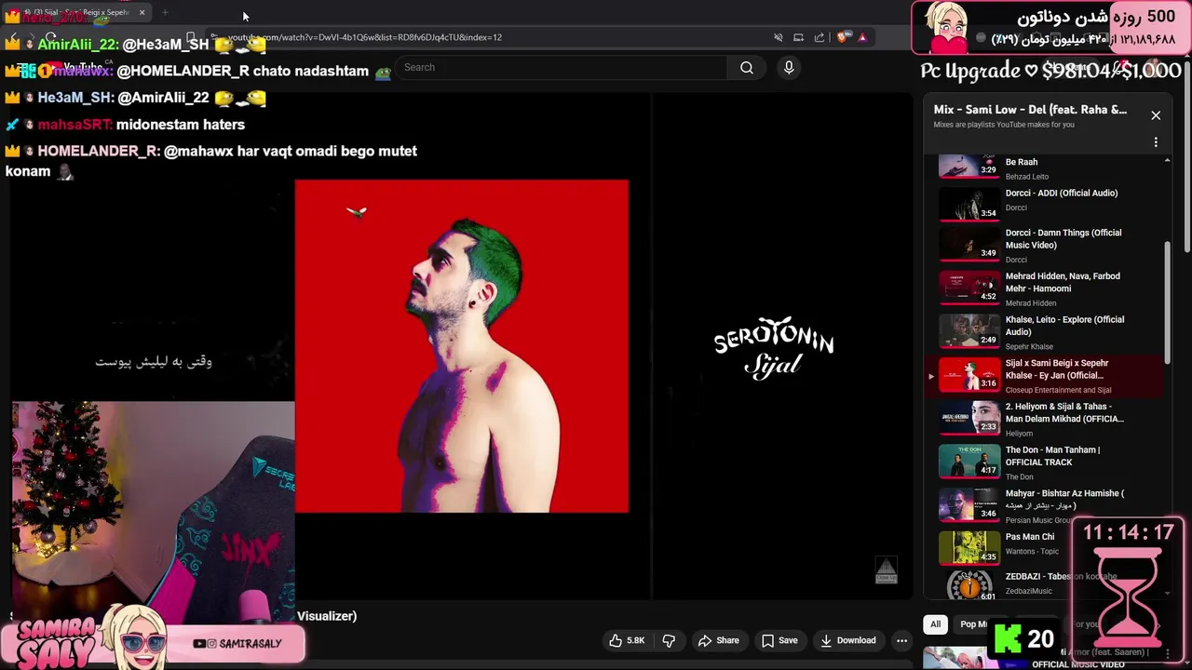Click the Brave rewards triangle icon
The height and width of the screenshot is (670, 1192).
click(862, 37)
